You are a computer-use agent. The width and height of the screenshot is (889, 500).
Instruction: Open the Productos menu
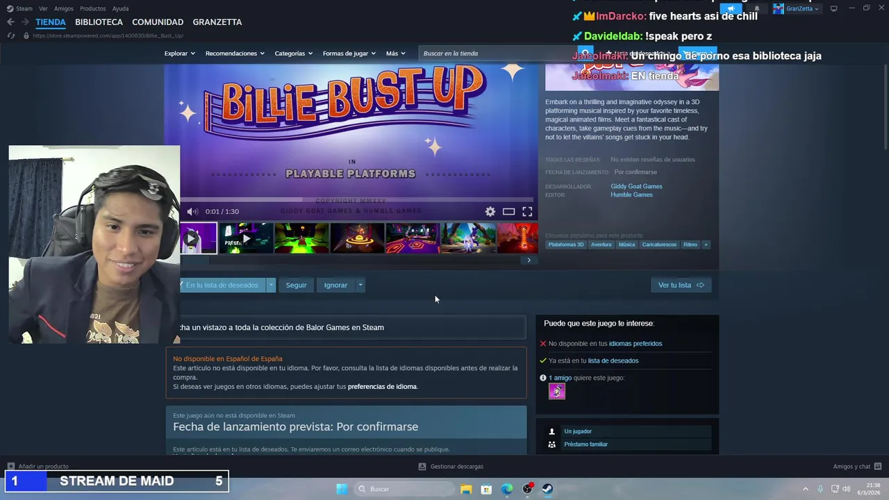[93, 8]
